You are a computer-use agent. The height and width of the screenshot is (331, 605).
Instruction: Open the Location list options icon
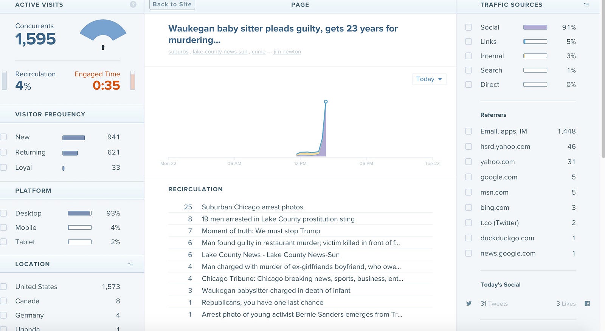coord(130,264)
